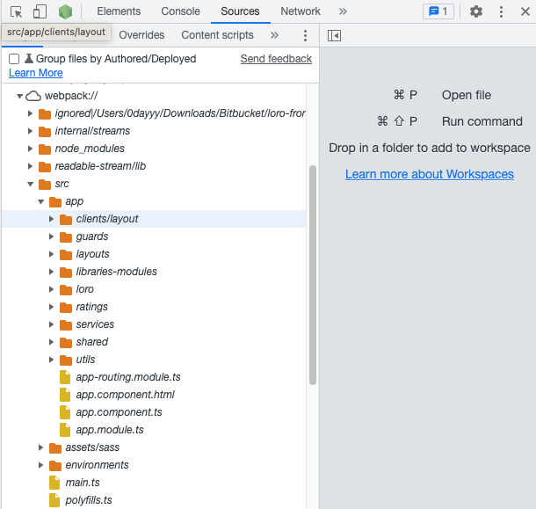
Task: Open the issues counter badge
Action: coord(438,11)
